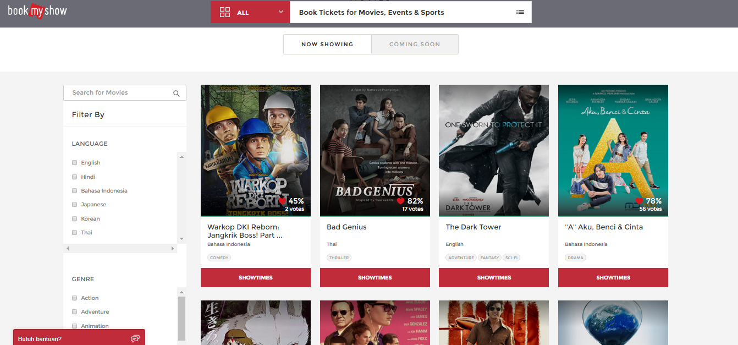The image size is (738, 345).
Task: Click language list scroll left arrow
Action: pos(68,249)
